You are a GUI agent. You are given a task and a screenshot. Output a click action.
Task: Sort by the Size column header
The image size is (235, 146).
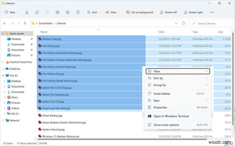(x=221, y=32)
